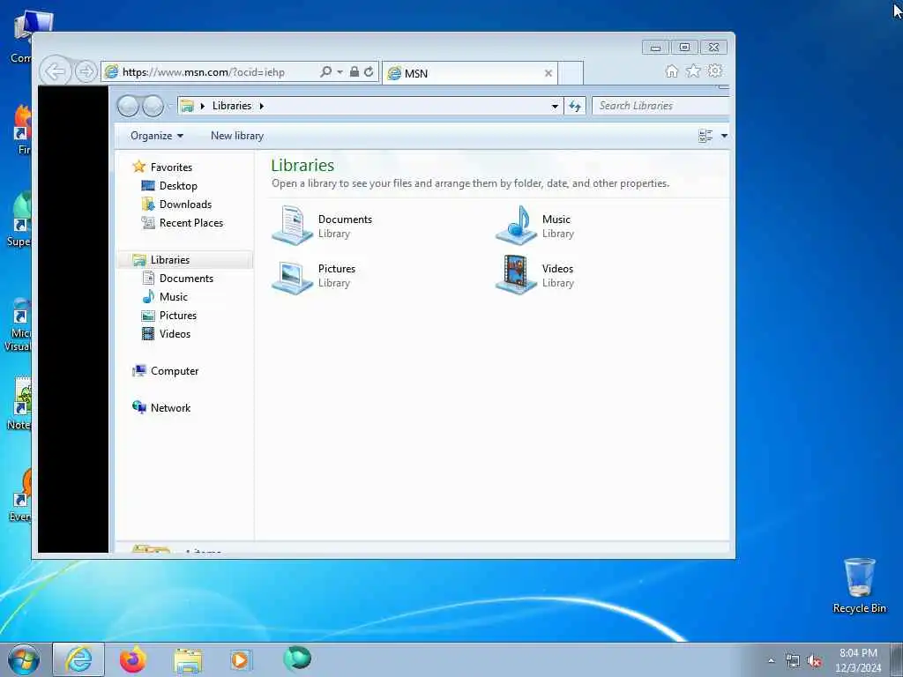Refresh the Libraries view
This screenshot has width=903, height=677.
point(575,106)
